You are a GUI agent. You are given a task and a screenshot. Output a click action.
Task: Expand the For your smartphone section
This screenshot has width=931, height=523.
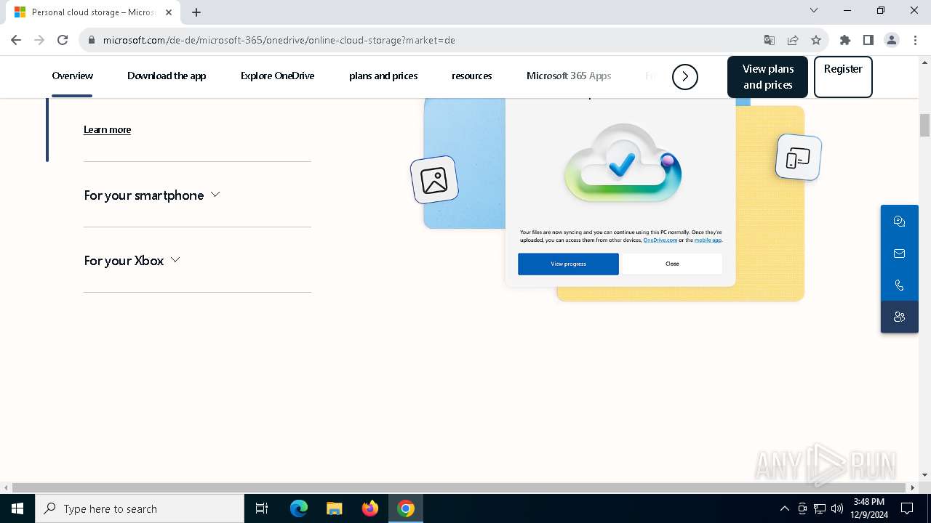[x=152, y=195]
